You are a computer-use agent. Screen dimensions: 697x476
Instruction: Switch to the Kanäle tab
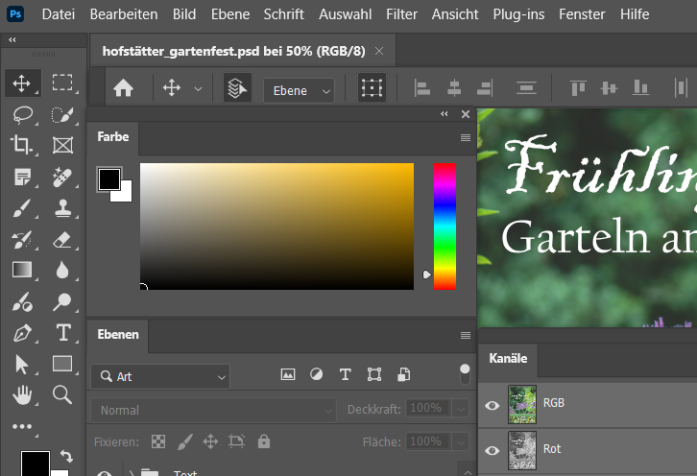(x=509, y=358)
